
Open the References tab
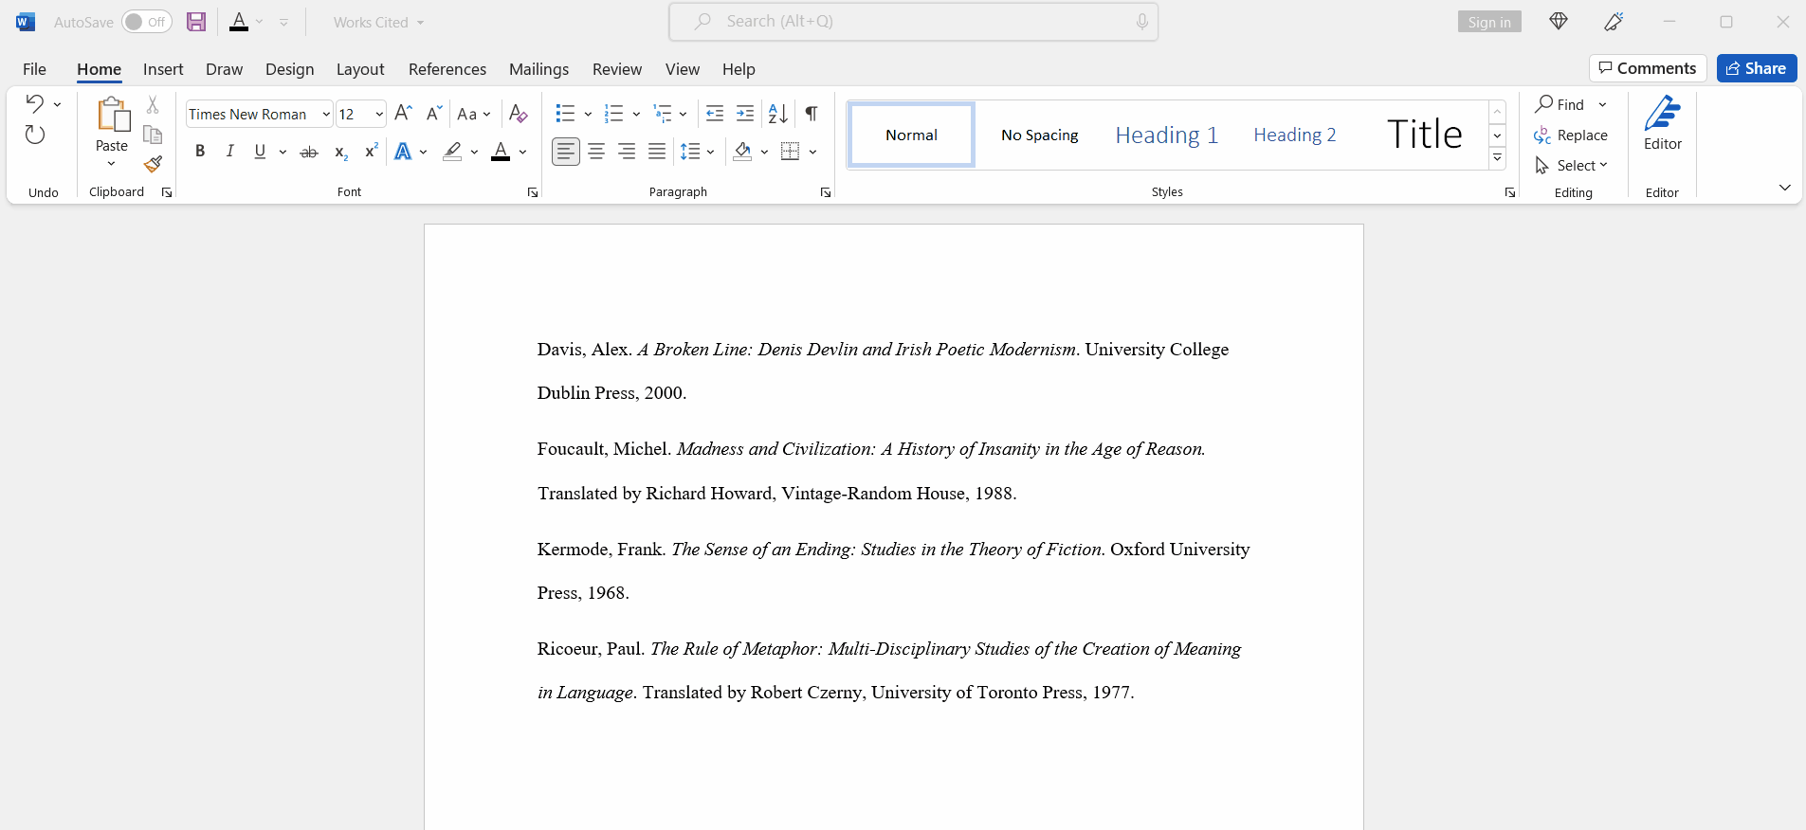[x=447, y=69]
